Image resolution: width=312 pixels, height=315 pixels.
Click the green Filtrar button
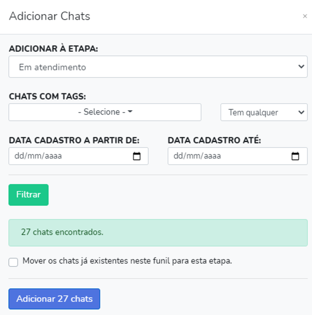(28, 195)
